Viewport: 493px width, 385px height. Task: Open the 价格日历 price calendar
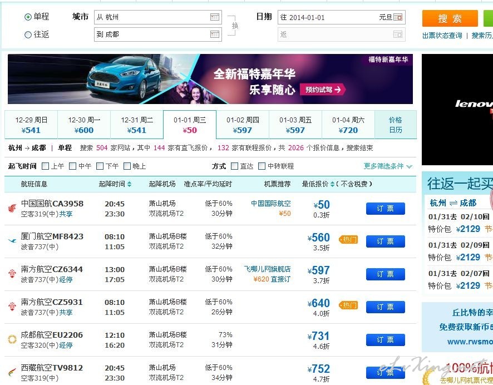tap(396, 125)
